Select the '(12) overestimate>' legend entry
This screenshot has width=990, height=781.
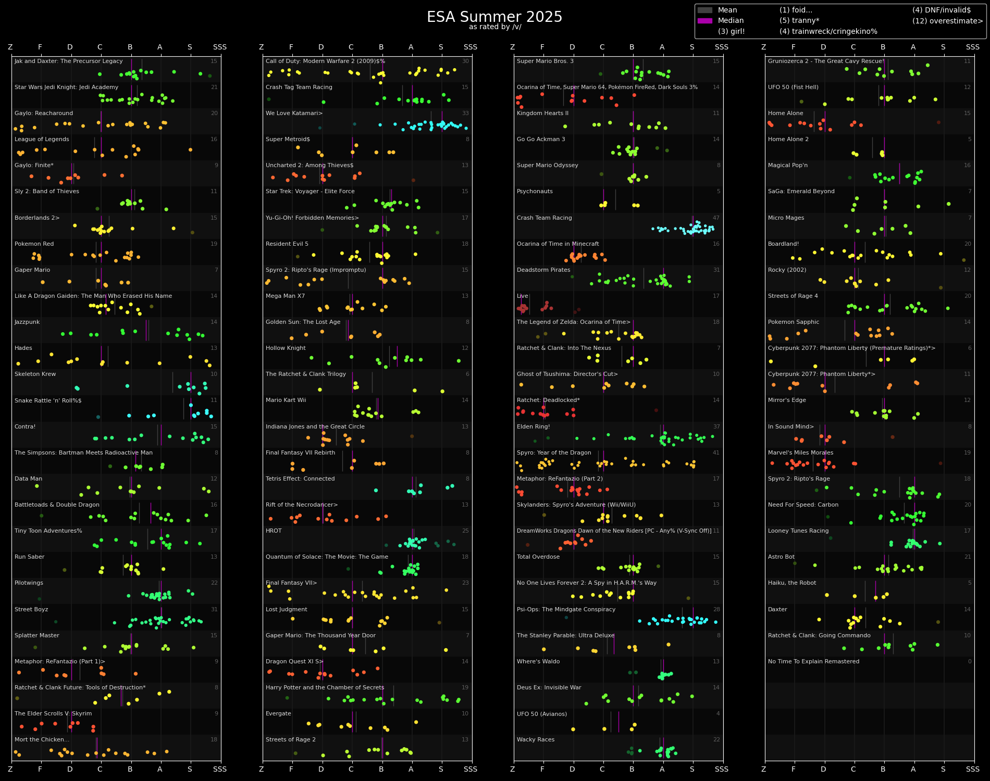(948, 21)
